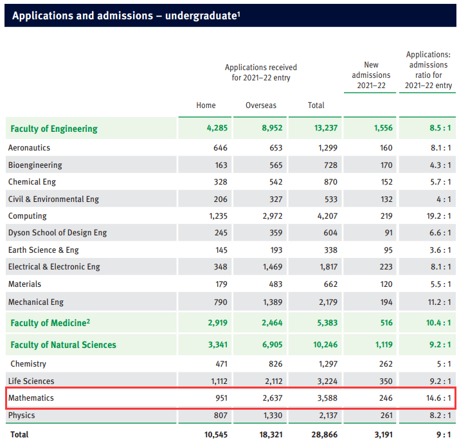The width and height of the screenshot is (459, 447).
Task: Select the 'Overseas' column header
Action: pyautogui.click(x=261, y=105)
